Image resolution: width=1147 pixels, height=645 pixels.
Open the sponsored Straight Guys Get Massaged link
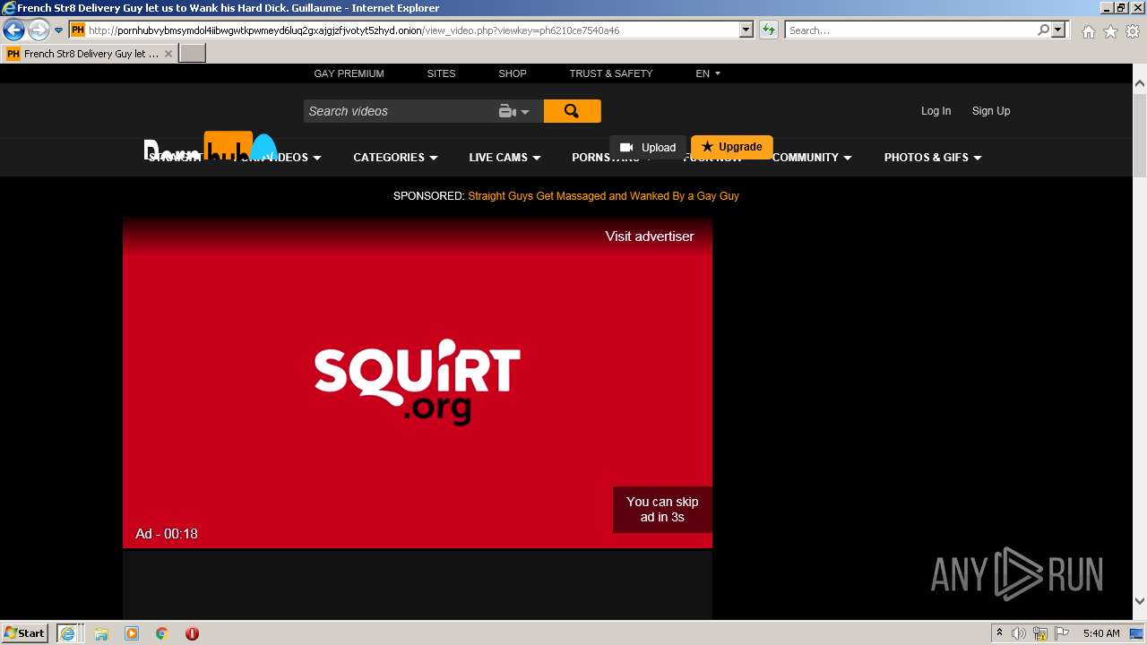pos(603,196)
